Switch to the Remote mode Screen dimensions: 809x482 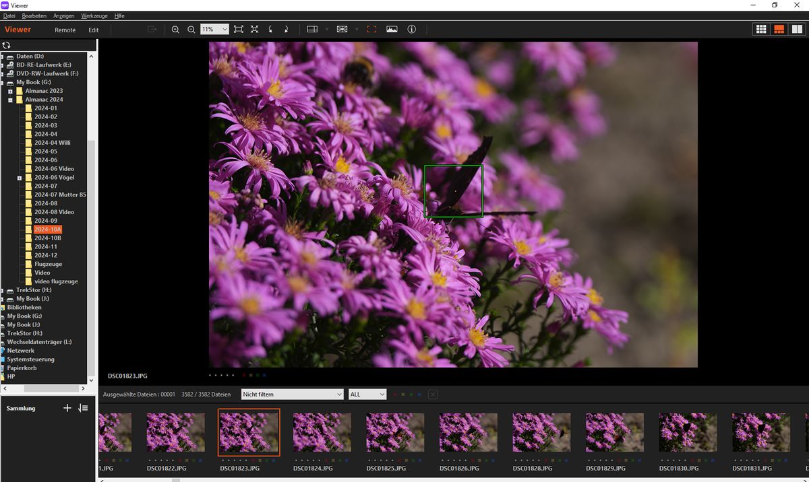click(x=65, y=30)
